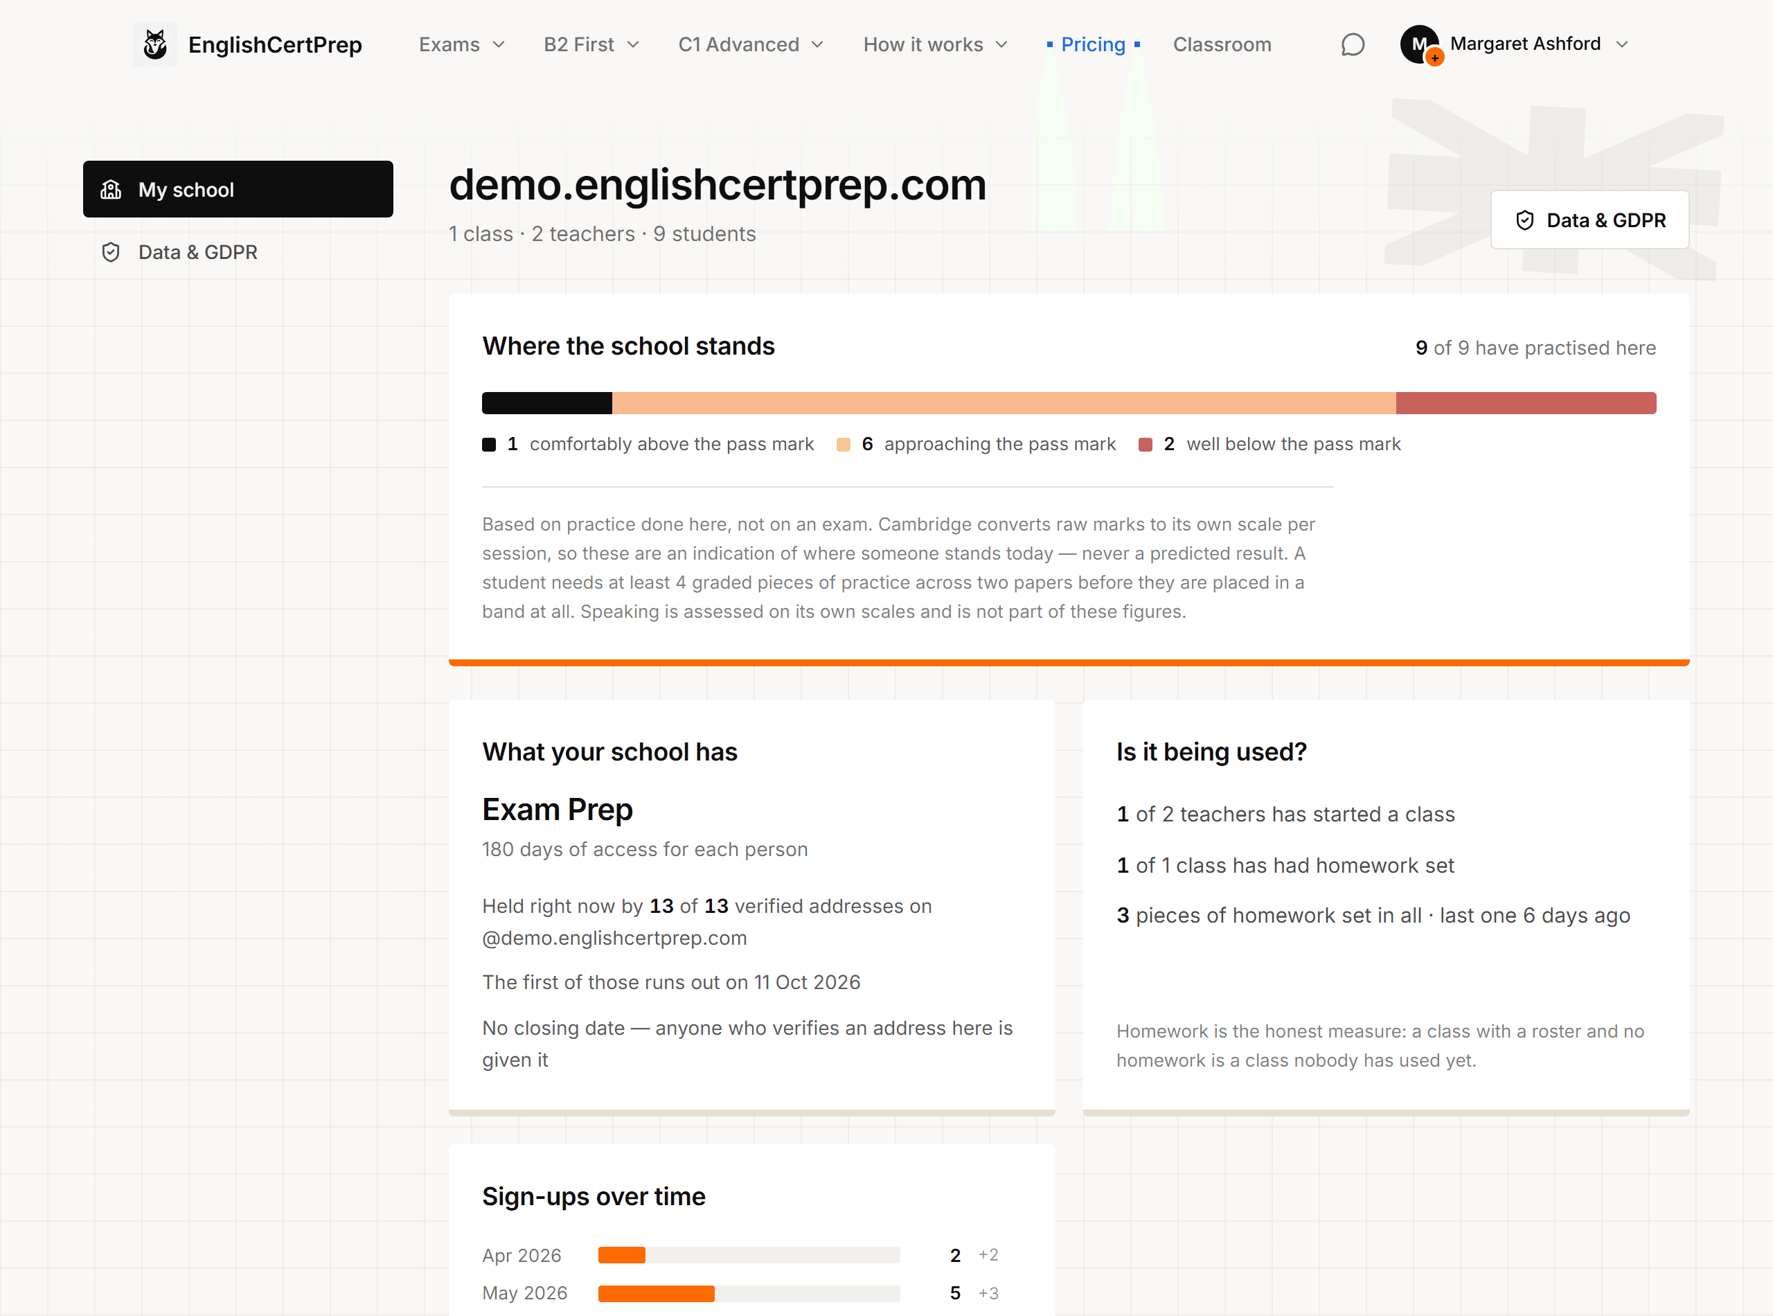
Task: Click Margaret Ashford's profile avatar
Action: [x=1419, y=44]
